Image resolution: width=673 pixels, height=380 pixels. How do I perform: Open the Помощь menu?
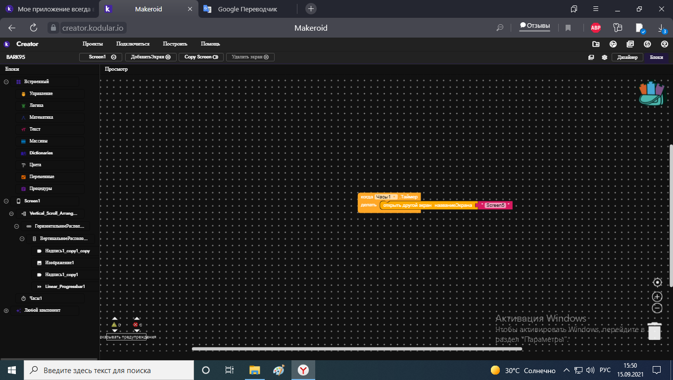[210, 44]
